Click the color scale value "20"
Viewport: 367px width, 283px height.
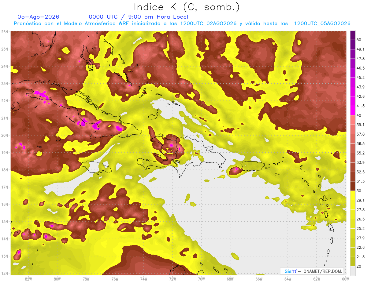point(360,267)
